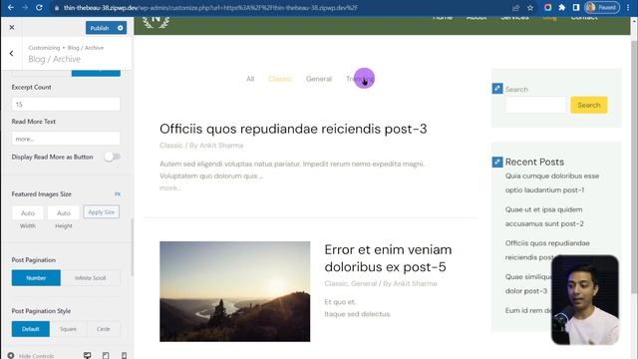Click the customizer panel scrollbar
This screenshot has width=638, height=359.
[x=132, y=247]
